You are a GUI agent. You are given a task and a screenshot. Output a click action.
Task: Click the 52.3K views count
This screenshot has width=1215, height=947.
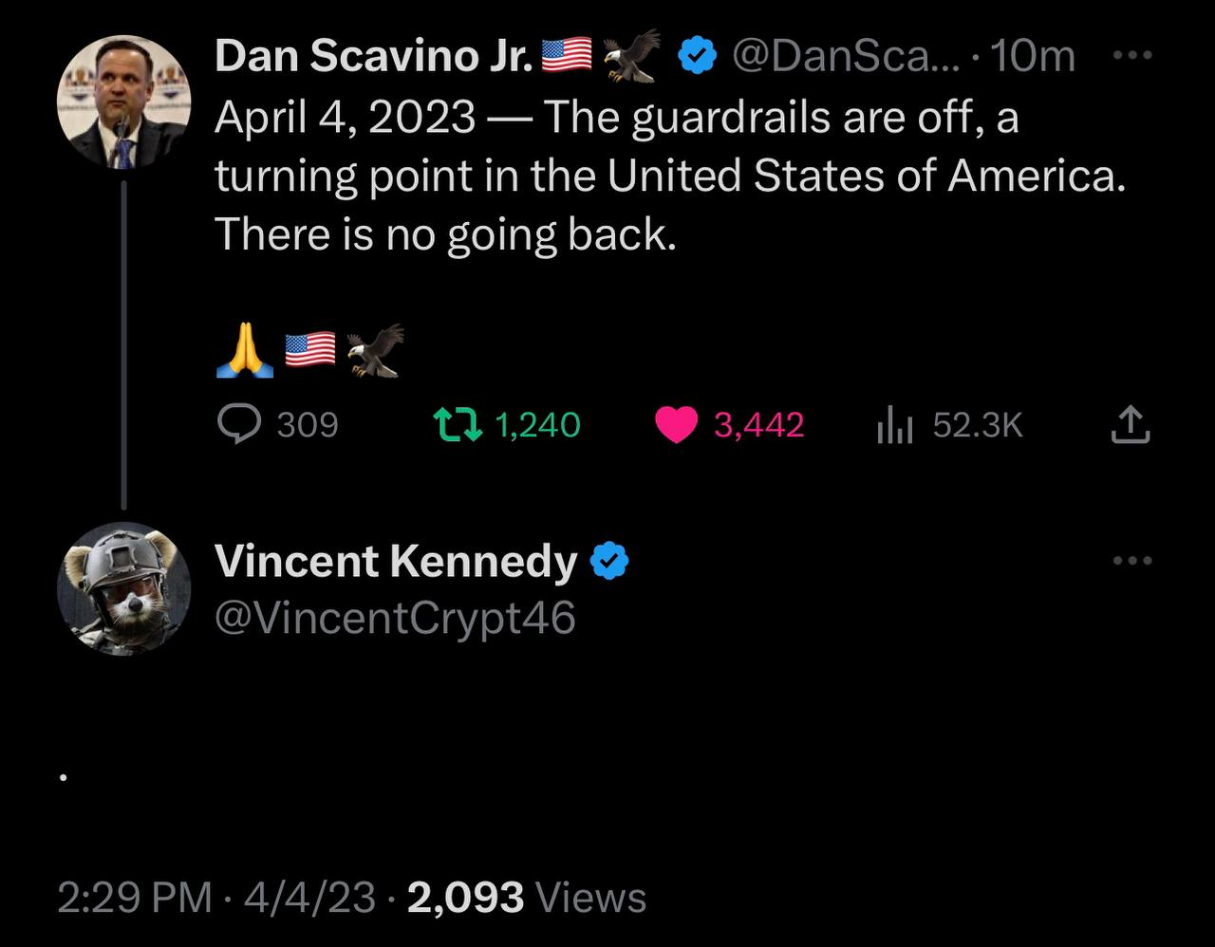pyautogui.click(x=978, y=425)
